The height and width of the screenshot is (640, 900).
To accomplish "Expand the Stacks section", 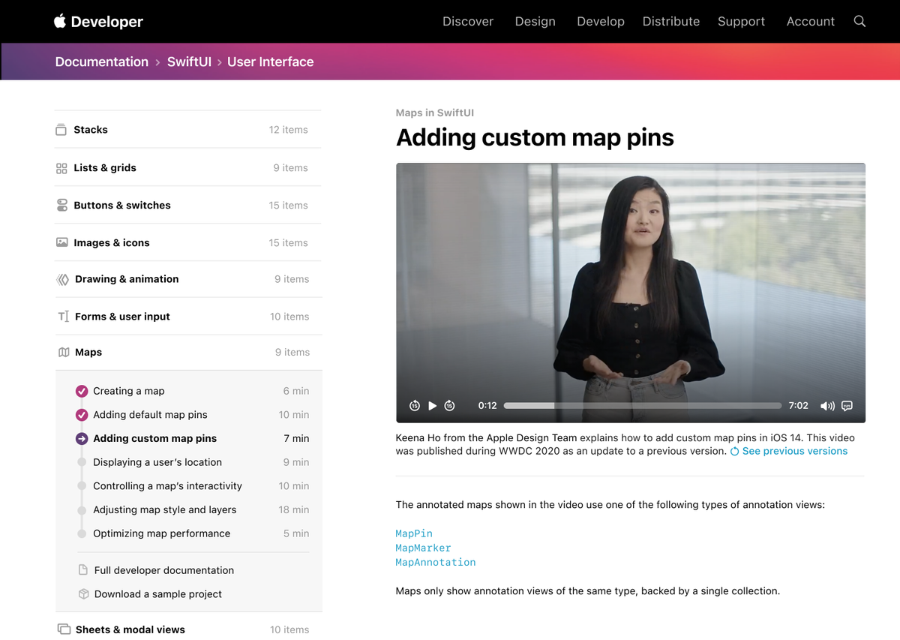I will pyautogui.click(x=187, y=130).
